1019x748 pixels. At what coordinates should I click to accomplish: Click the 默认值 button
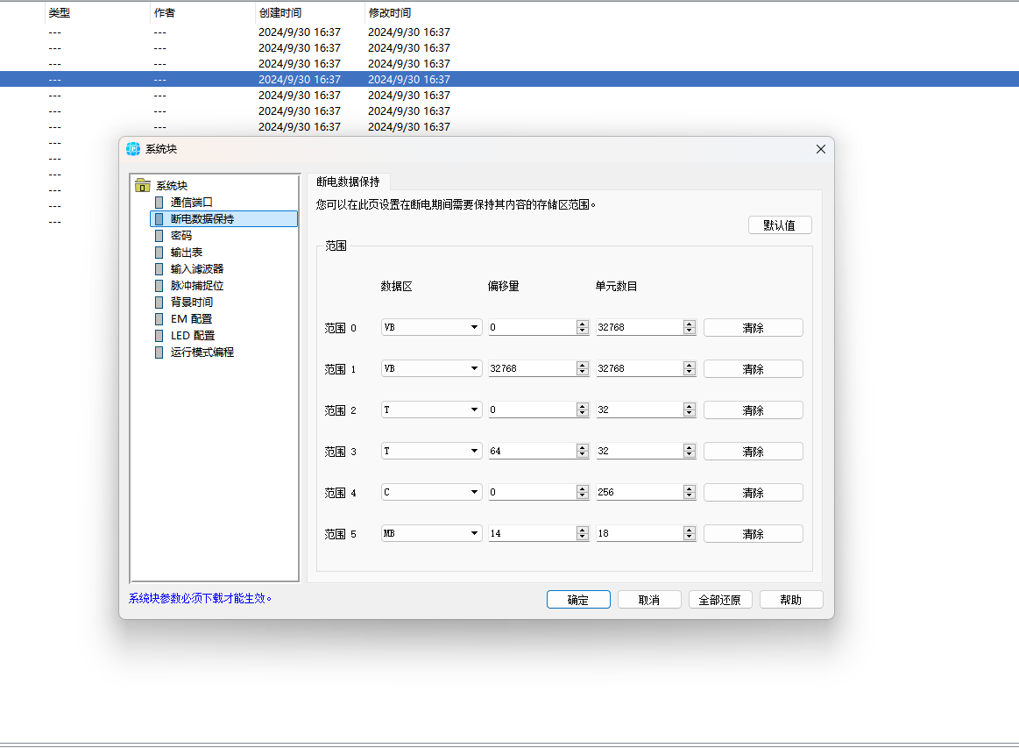780,225
